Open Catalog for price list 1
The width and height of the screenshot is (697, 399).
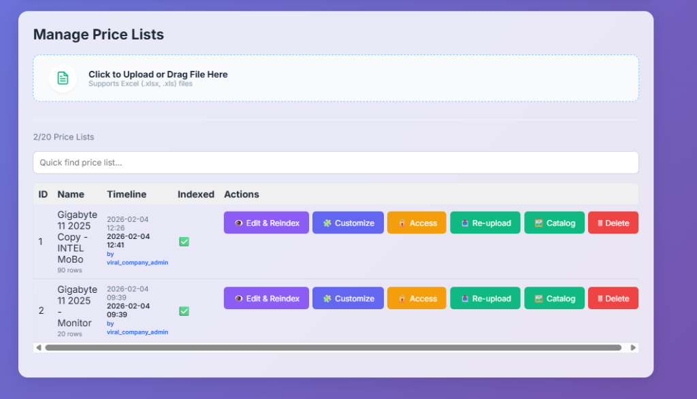click(x=554, y=223)
